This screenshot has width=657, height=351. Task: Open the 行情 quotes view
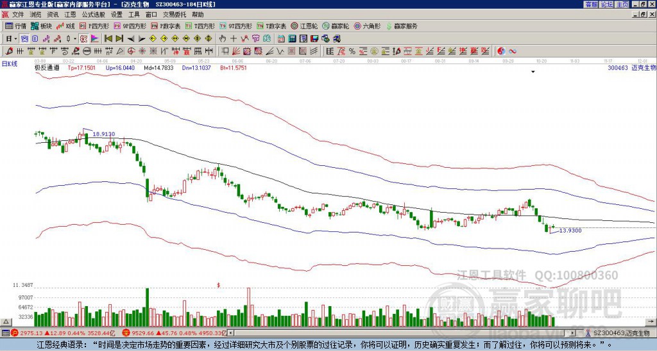click(16, 26)
